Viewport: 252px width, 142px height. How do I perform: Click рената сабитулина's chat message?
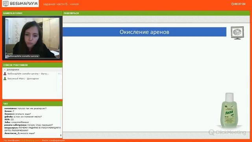(28, 125)
